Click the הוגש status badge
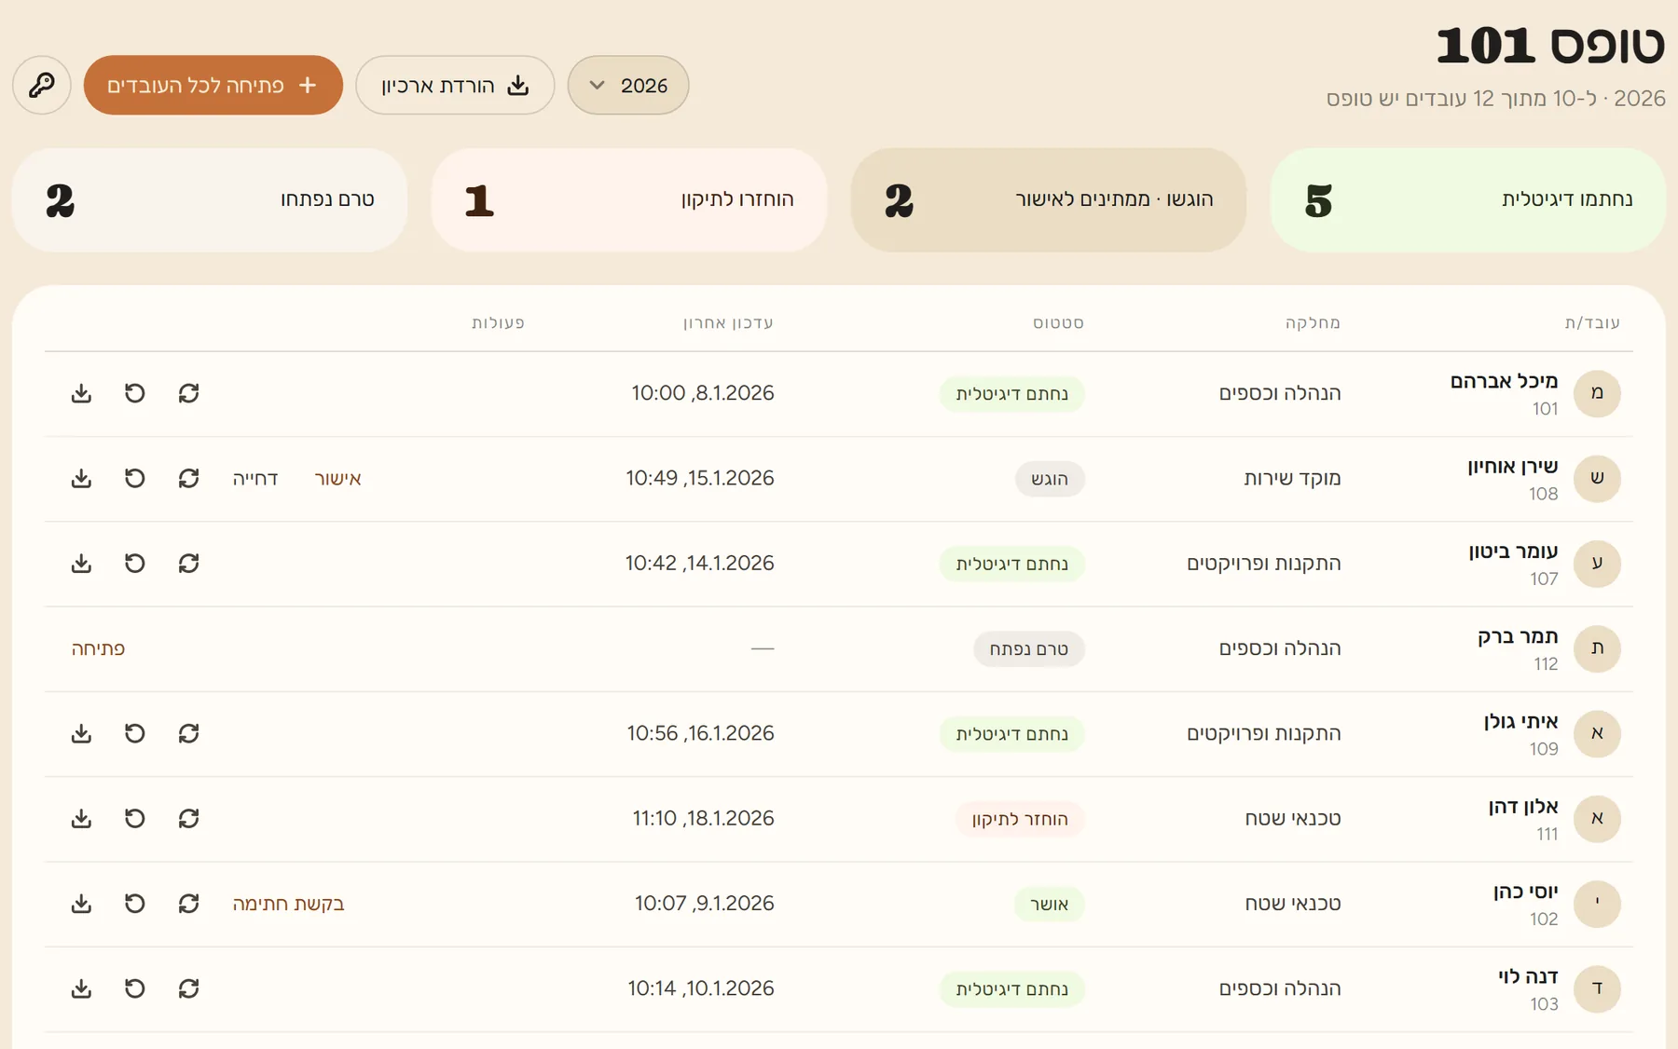Image resolution: width=1678 pixels, height=1049 pixels. pyautogui.click(x=1050, y=479)
